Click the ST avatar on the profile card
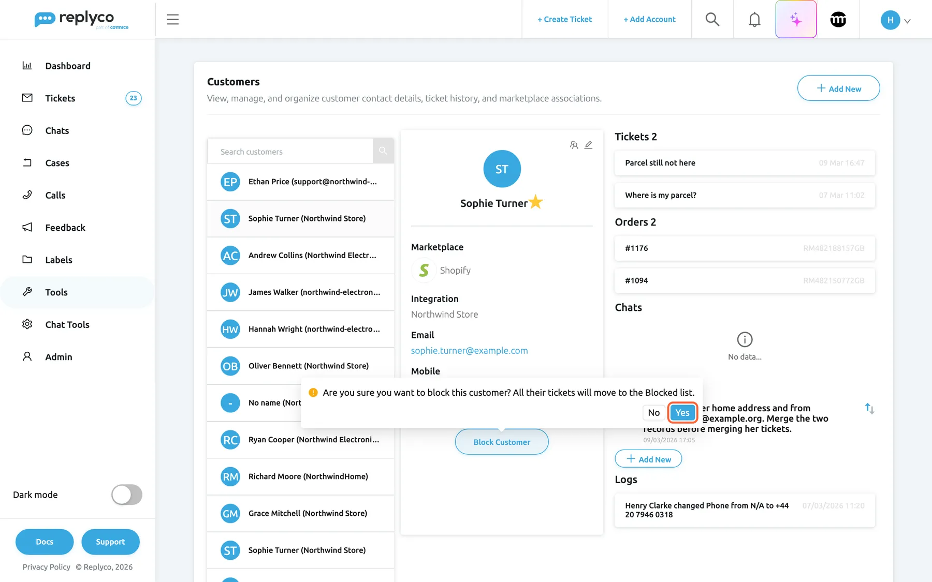The width and height of the screenshot is (932, 582). coord(502,169)
